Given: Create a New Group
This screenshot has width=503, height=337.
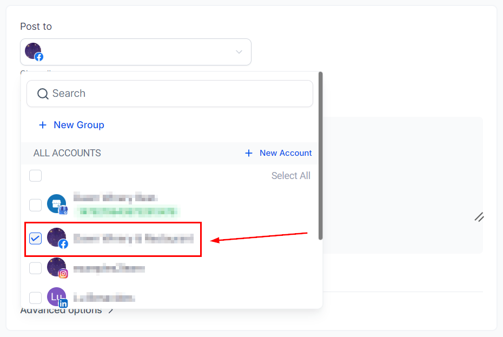Looking at the screenshot, I should point(78,125).
